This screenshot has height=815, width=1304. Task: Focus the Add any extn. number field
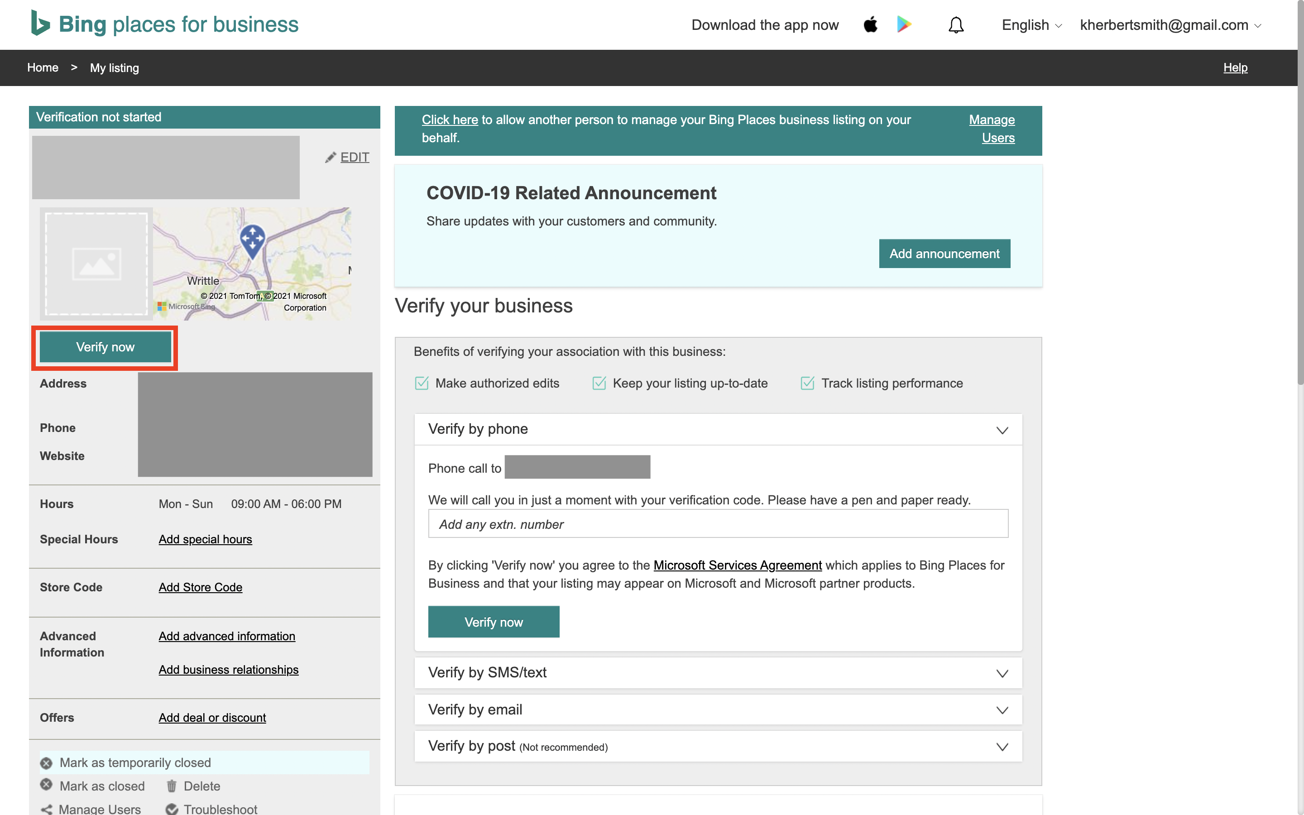(x=718, y=523)
